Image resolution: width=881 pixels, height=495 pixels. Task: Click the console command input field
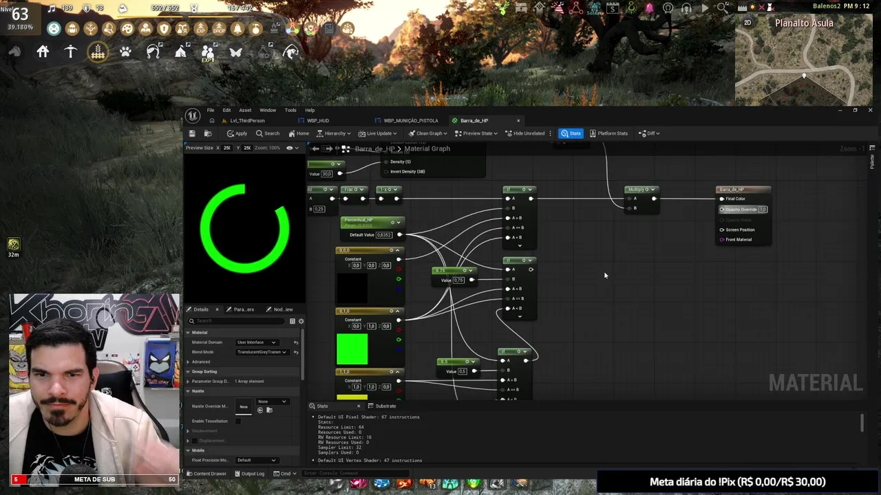(354, 474)
